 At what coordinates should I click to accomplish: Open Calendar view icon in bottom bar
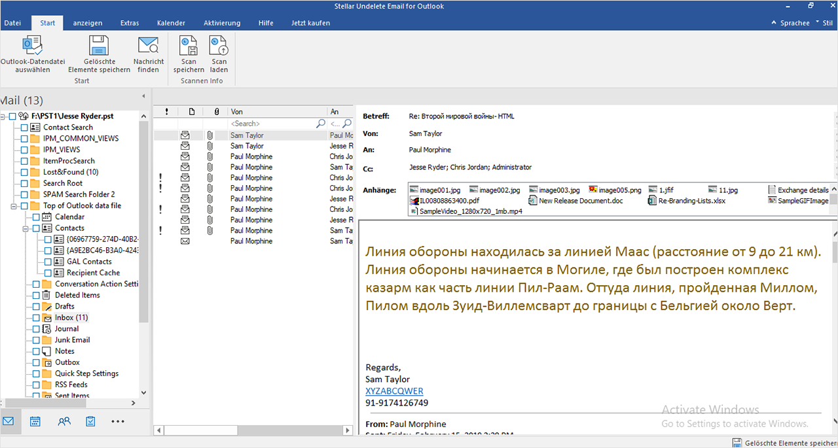[35, 421]
